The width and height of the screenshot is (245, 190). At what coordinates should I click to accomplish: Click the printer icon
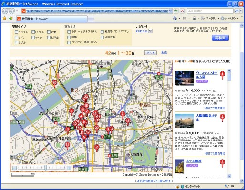[194, 19]
